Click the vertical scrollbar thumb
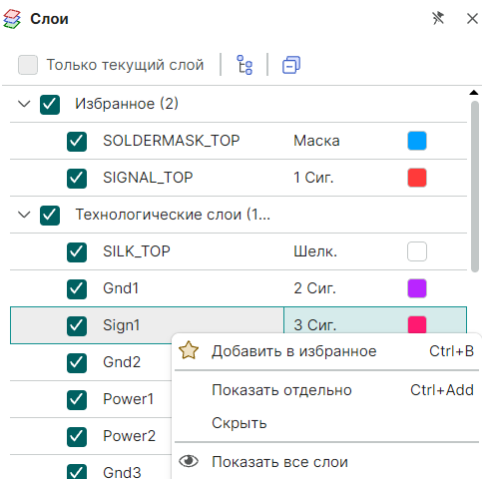This screenshot has height=479, width=486. tap(475, 187)
